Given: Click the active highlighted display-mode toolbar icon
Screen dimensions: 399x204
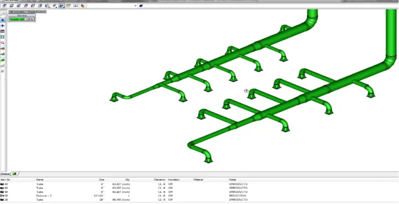Looking at the screenshot, I should pyautogui.click(x=62, y=6).
